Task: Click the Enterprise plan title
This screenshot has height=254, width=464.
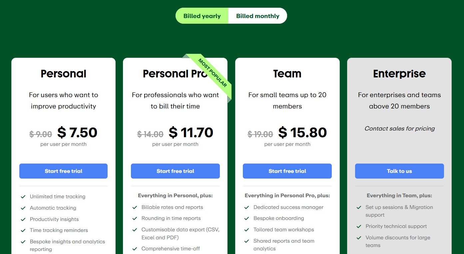Action: click(x=399, y=73)
